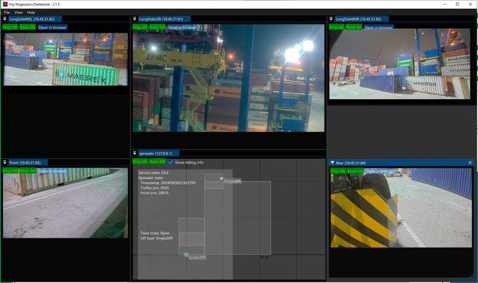Select the Front (10.45.31.85) tab

coord(27,162)
